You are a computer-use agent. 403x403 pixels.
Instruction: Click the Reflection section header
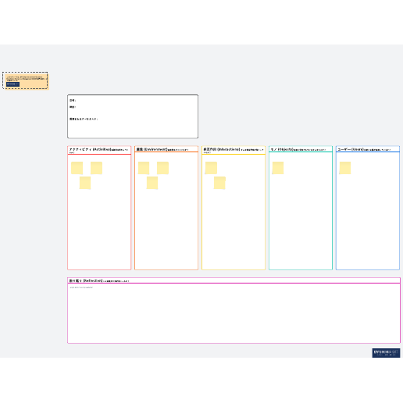[x=234, y=280]
